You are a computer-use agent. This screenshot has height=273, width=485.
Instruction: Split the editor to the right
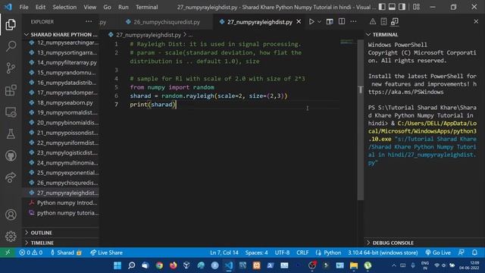pyautogui.click(x=342, y=22)
